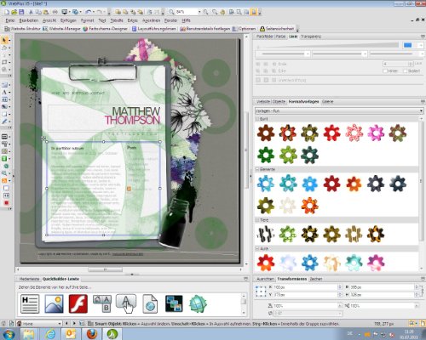This screenshot has width=426, height=340.
Task: Open the Anordnen menu
Action: tap(152, 20)
